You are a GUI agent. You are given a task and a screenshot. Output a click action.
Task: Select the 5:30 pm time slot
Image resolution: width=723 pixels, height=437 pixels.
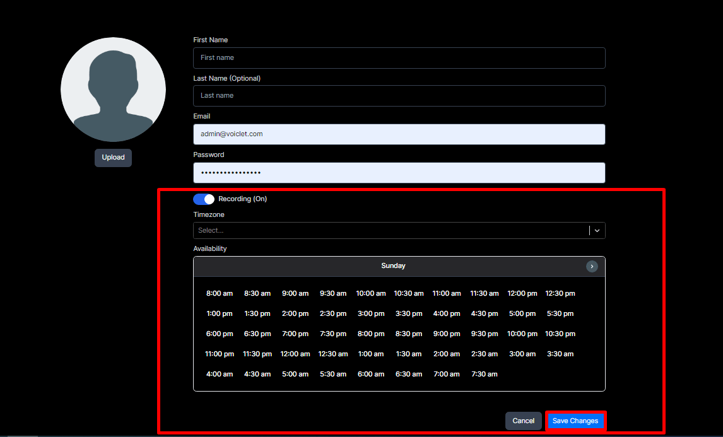click(560, 314)
